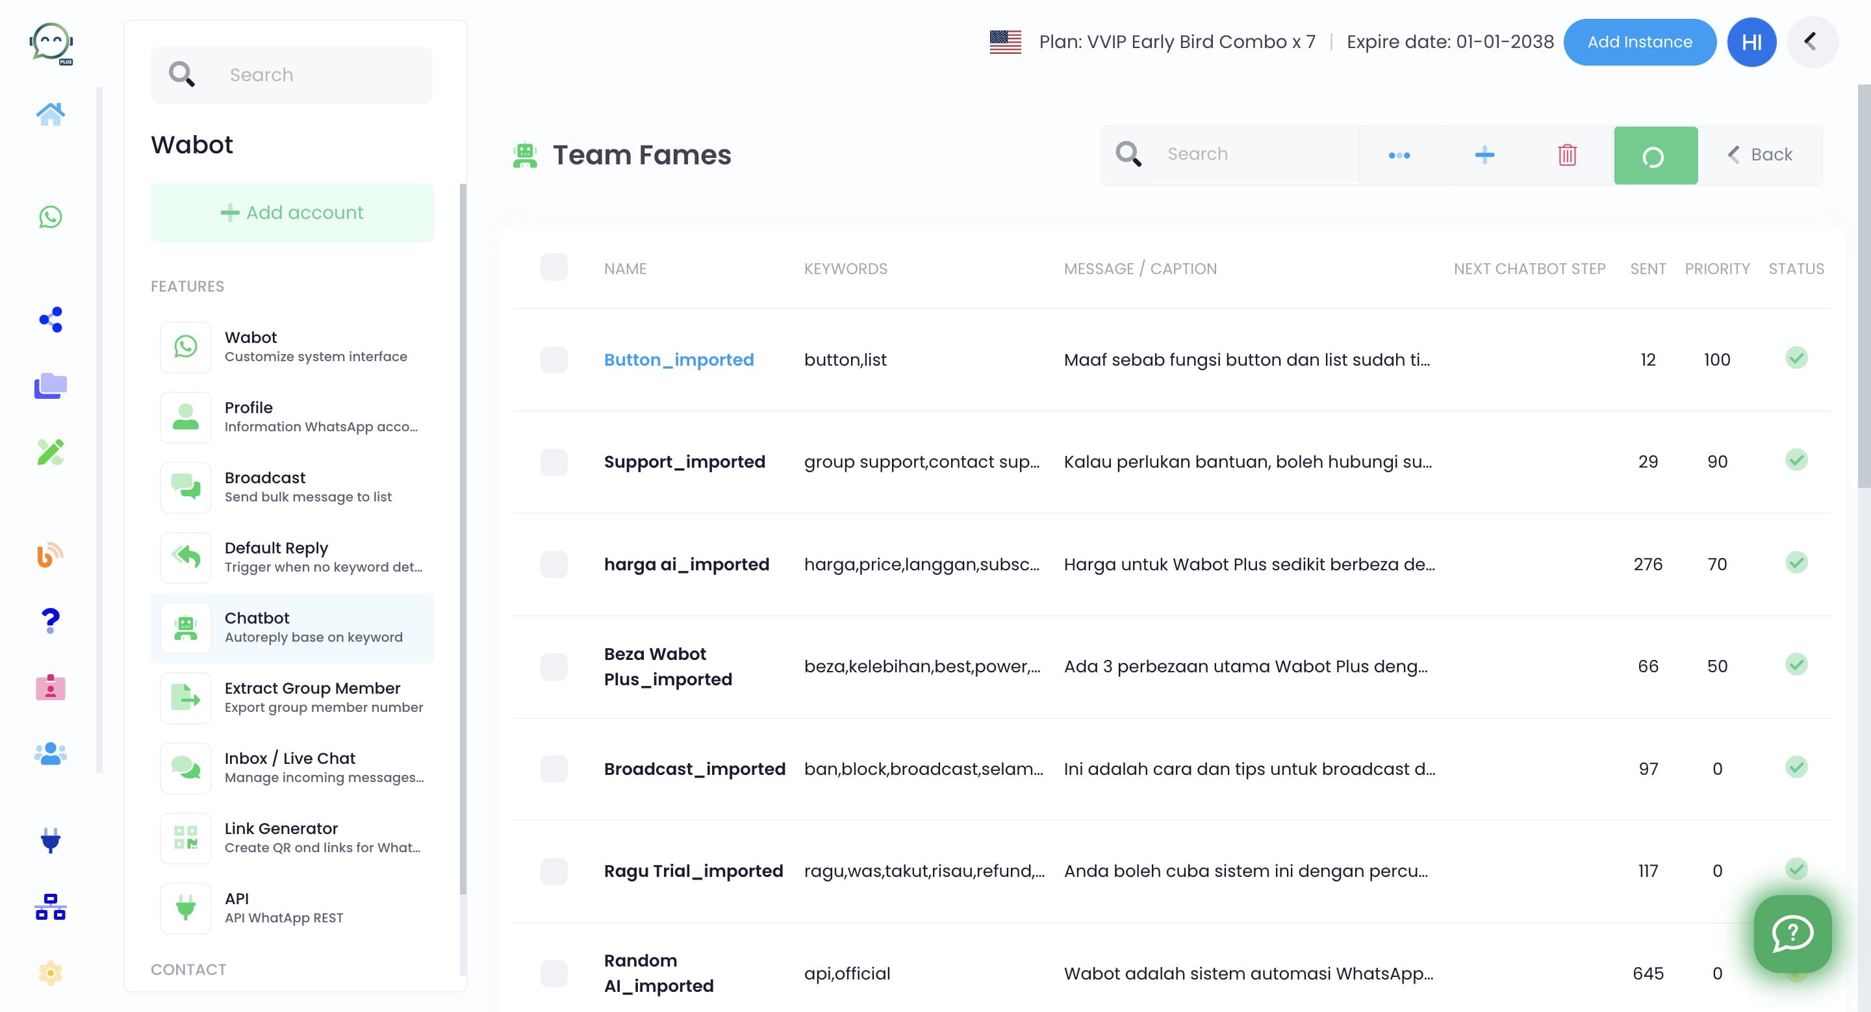Click the KEYWORDS column header
The height and width of the screenshot is (1012, 1871).
click(845, 269)
